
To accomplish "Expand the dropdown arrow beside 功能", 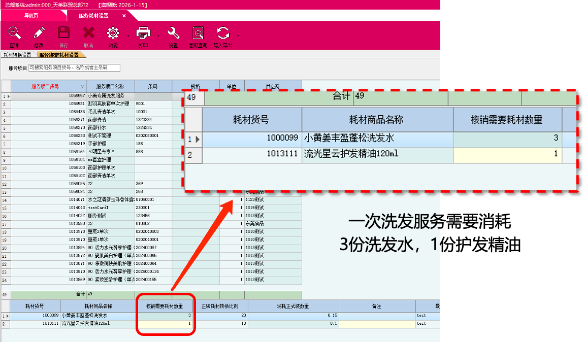I will (128, 36).
